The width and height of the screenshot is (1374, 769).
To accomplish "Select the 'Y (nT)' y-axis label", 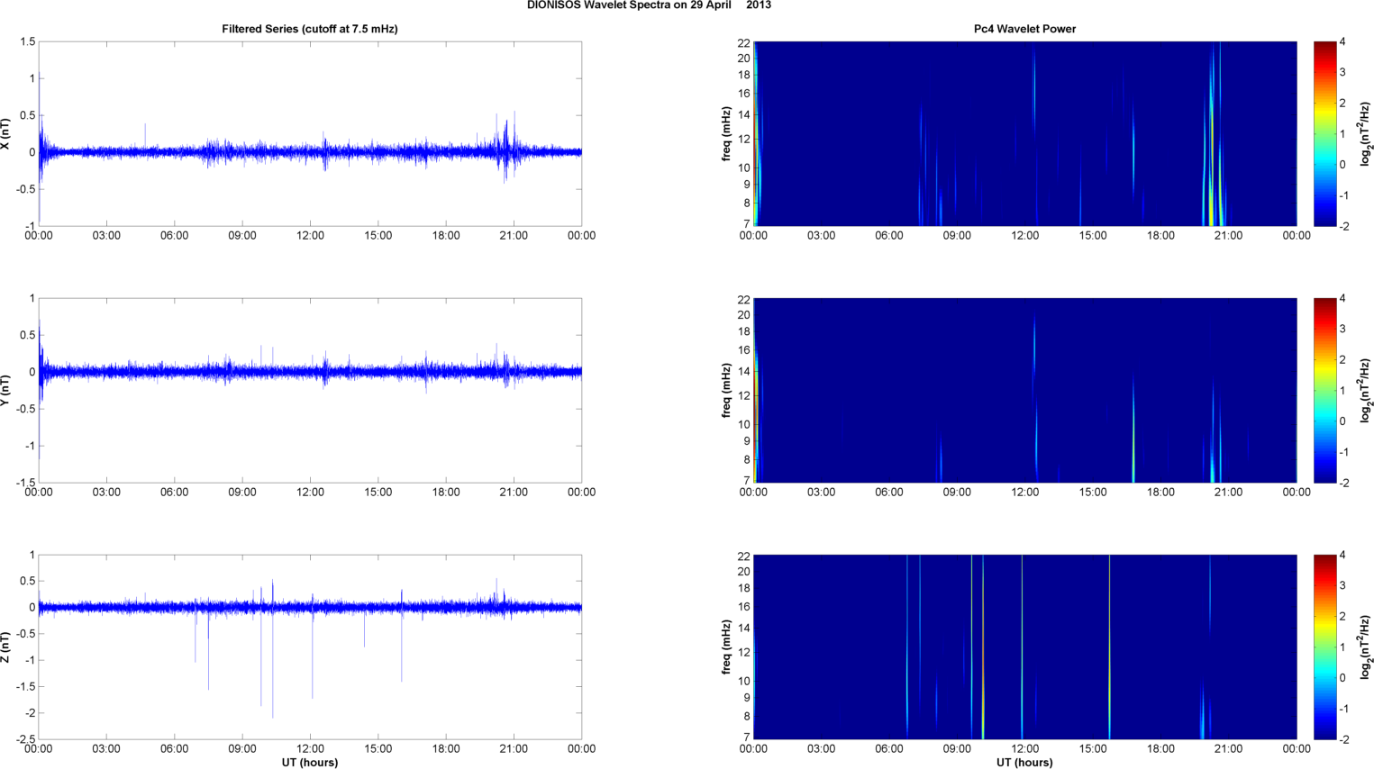I will [x=5, y=391].
